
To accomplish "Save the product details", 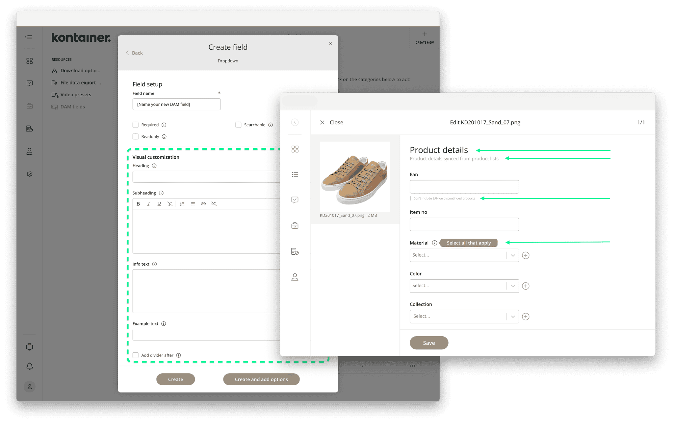I will 429,343.
